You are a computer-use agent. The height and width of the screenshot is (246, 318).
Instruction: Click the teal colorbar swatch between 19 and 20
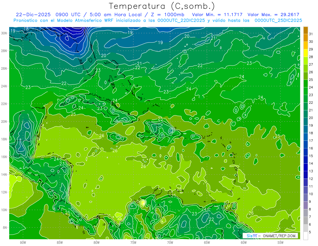(x=306, y=122)
